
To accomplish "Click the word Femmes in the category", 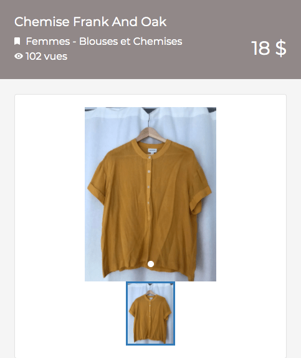I will (48, 41).
